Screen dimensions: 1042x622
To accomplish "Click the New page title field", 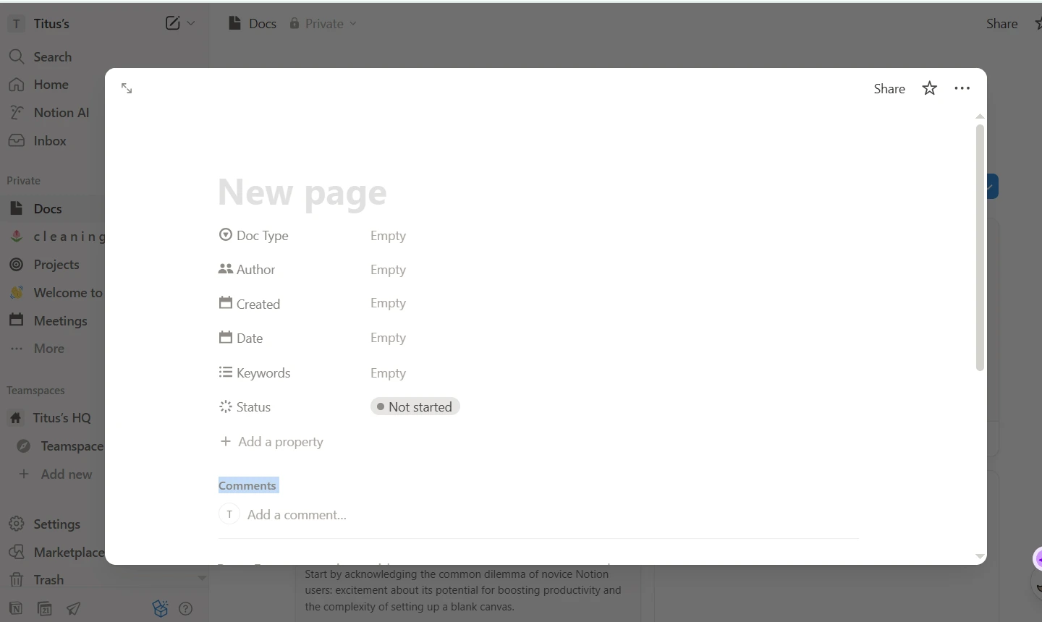I will click(x=302, y=192).
